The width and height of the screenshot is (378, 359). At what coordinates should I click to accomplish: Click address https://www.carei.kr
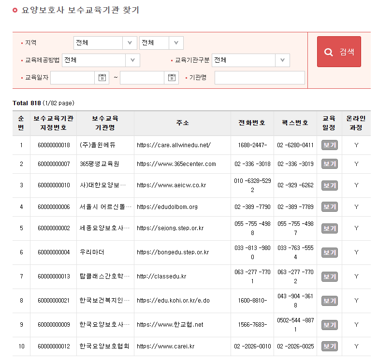click(x=166, y=346)
